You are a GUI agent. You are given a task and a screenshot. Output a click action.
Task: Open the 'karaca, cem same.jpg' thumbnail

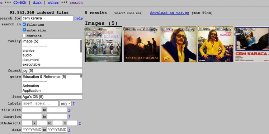(x=252, y=44)
